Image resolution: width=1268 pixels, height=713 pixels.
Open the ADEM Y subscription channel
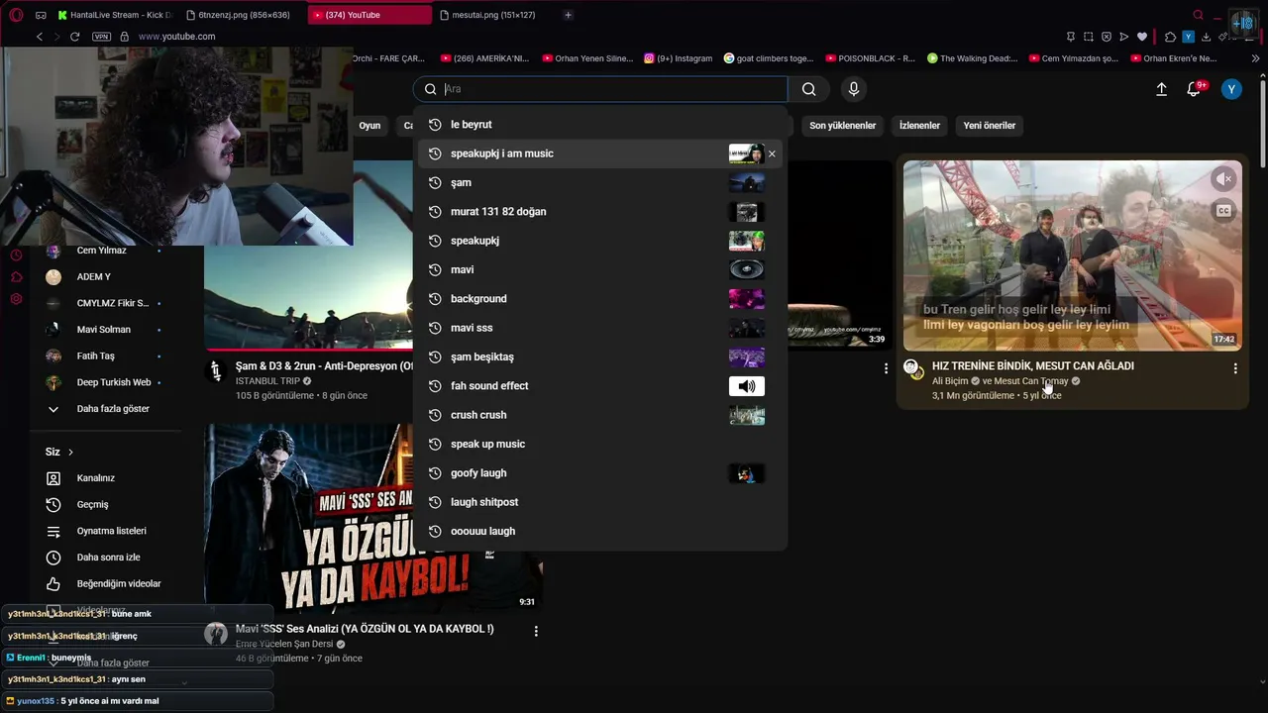(94, 277)
